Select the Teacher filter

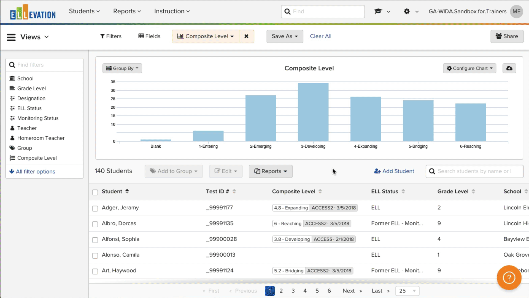point(27,128)
